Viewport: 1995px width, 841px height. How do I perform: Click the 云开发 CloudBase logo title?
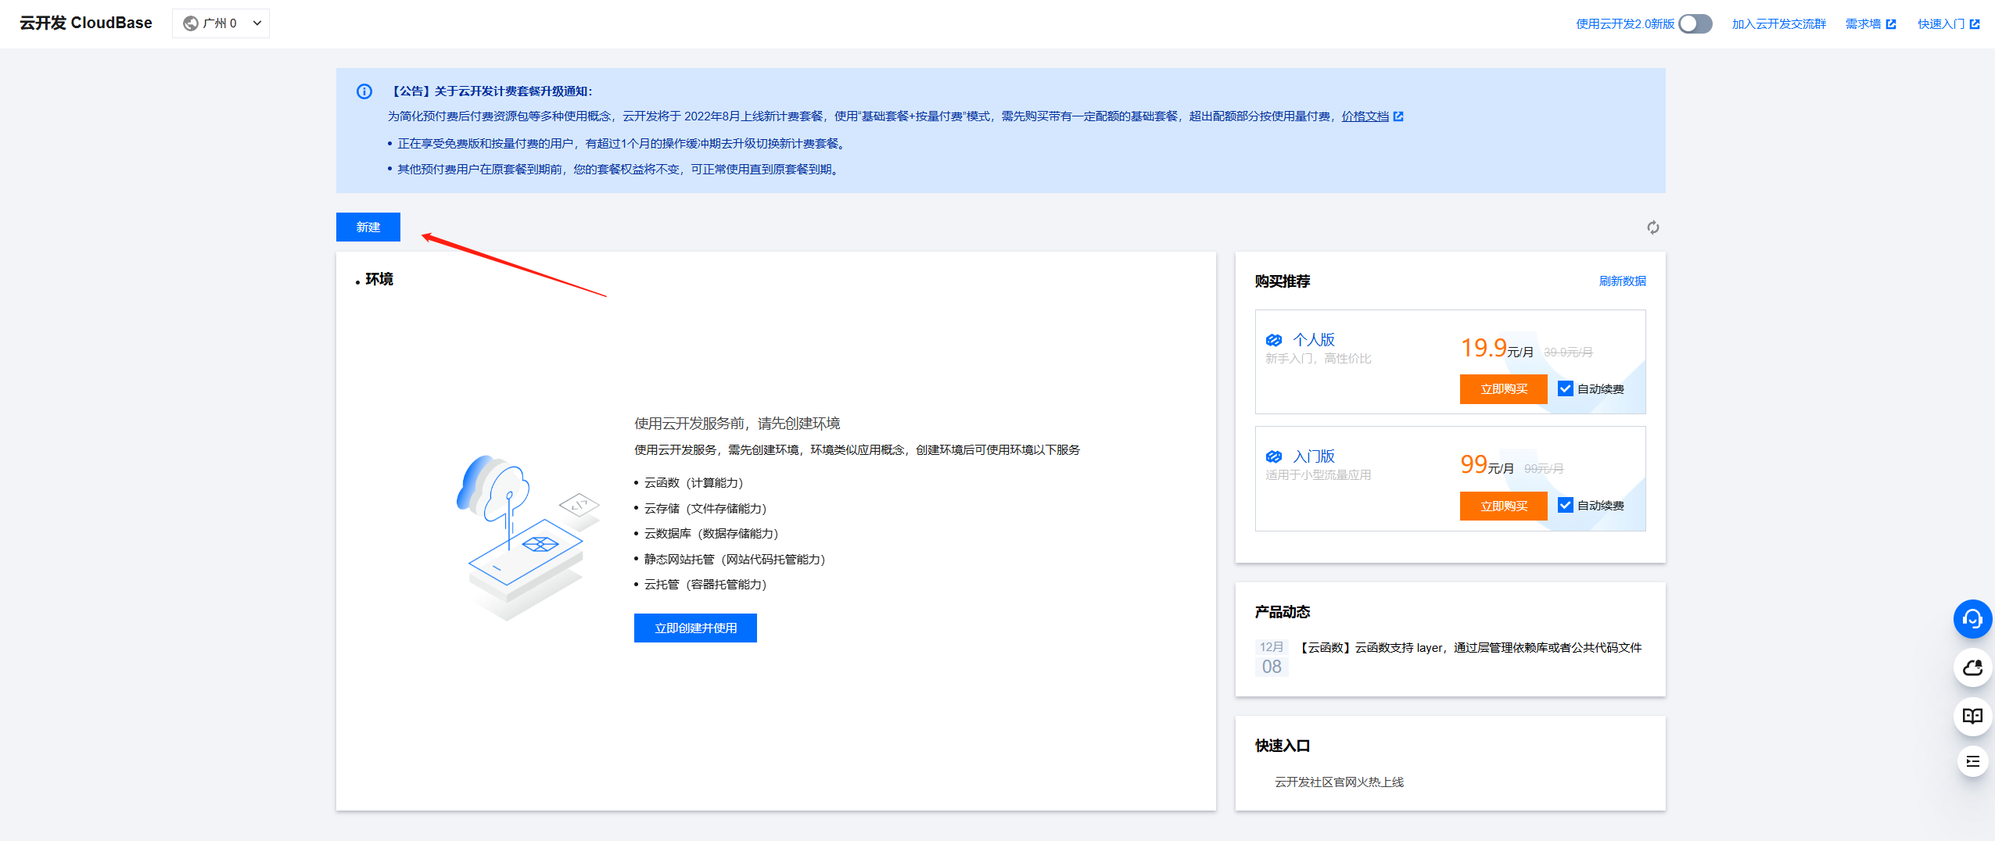[x=86, y=23]
